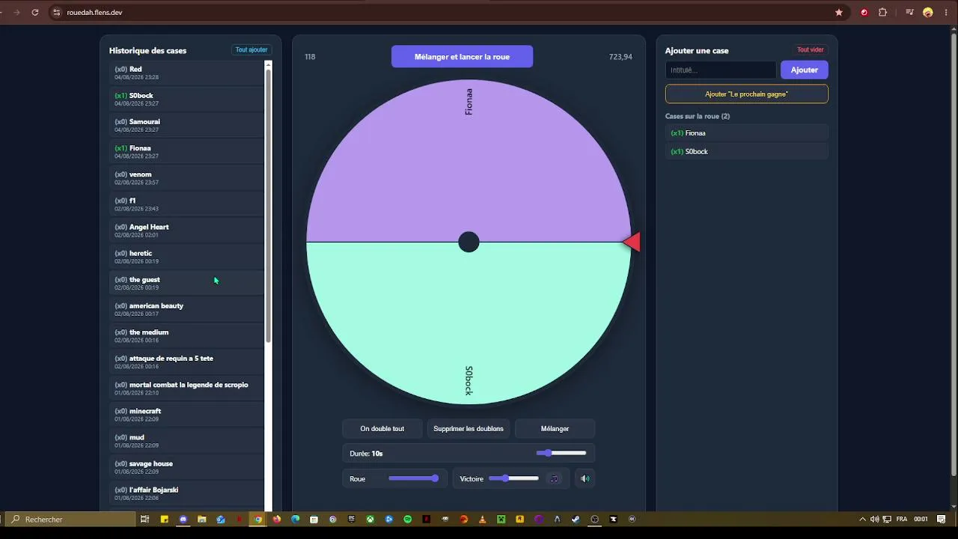
Task: Click the Mélanger button below the wheel
Action: pyautogui.click(x=555, y=429)
